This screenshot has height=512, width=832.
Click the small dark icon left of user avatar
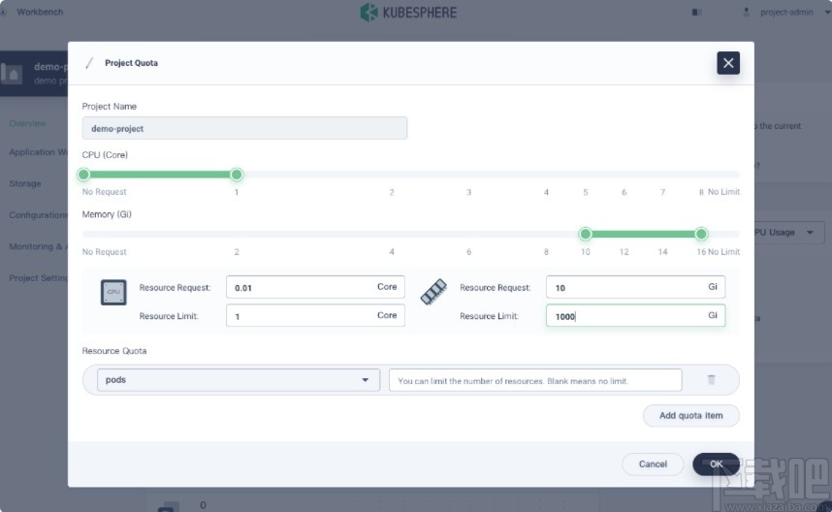pyautogui.click(x=696, y=12)
